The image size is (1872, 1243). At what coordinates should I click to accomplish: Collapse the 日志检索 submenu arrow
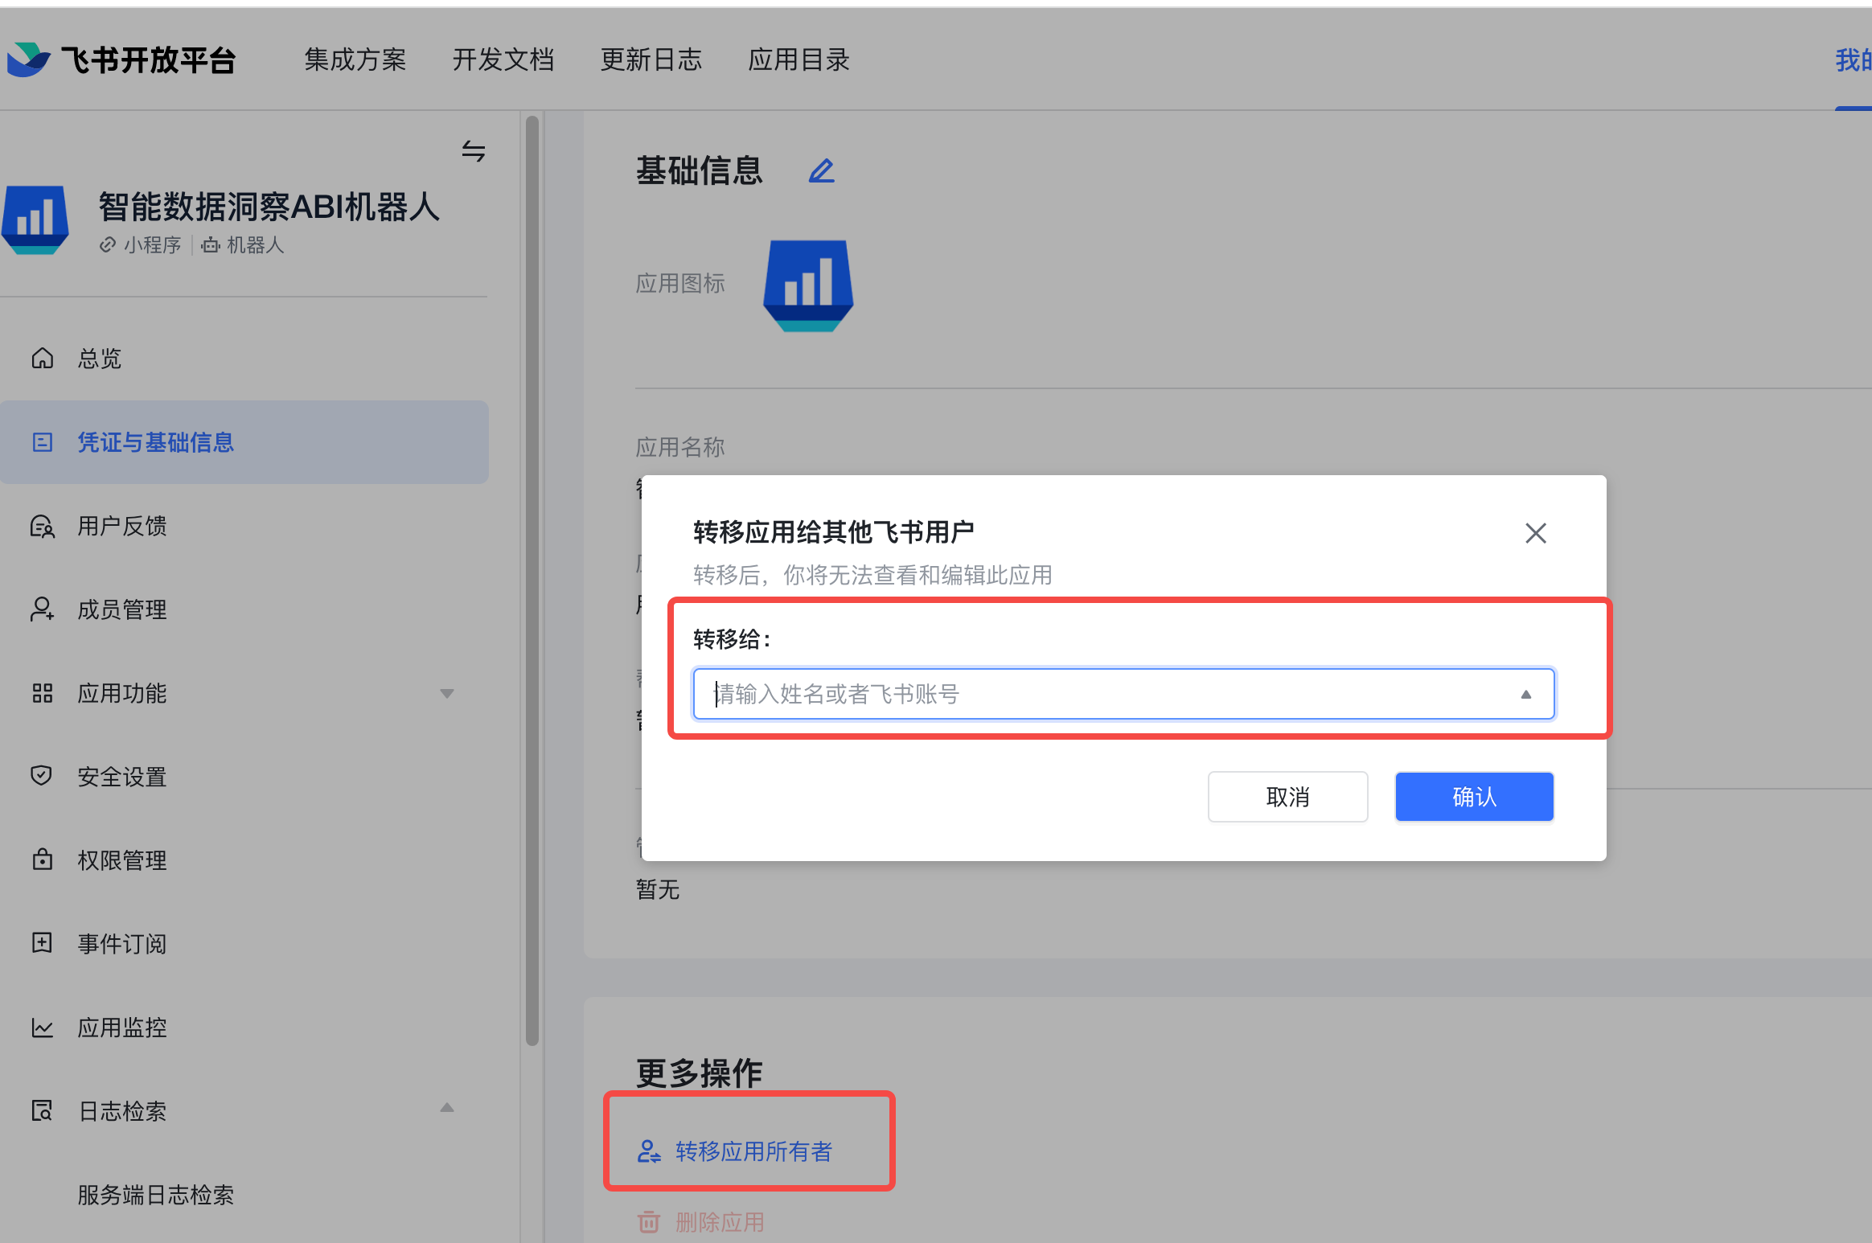[447, 1108]
